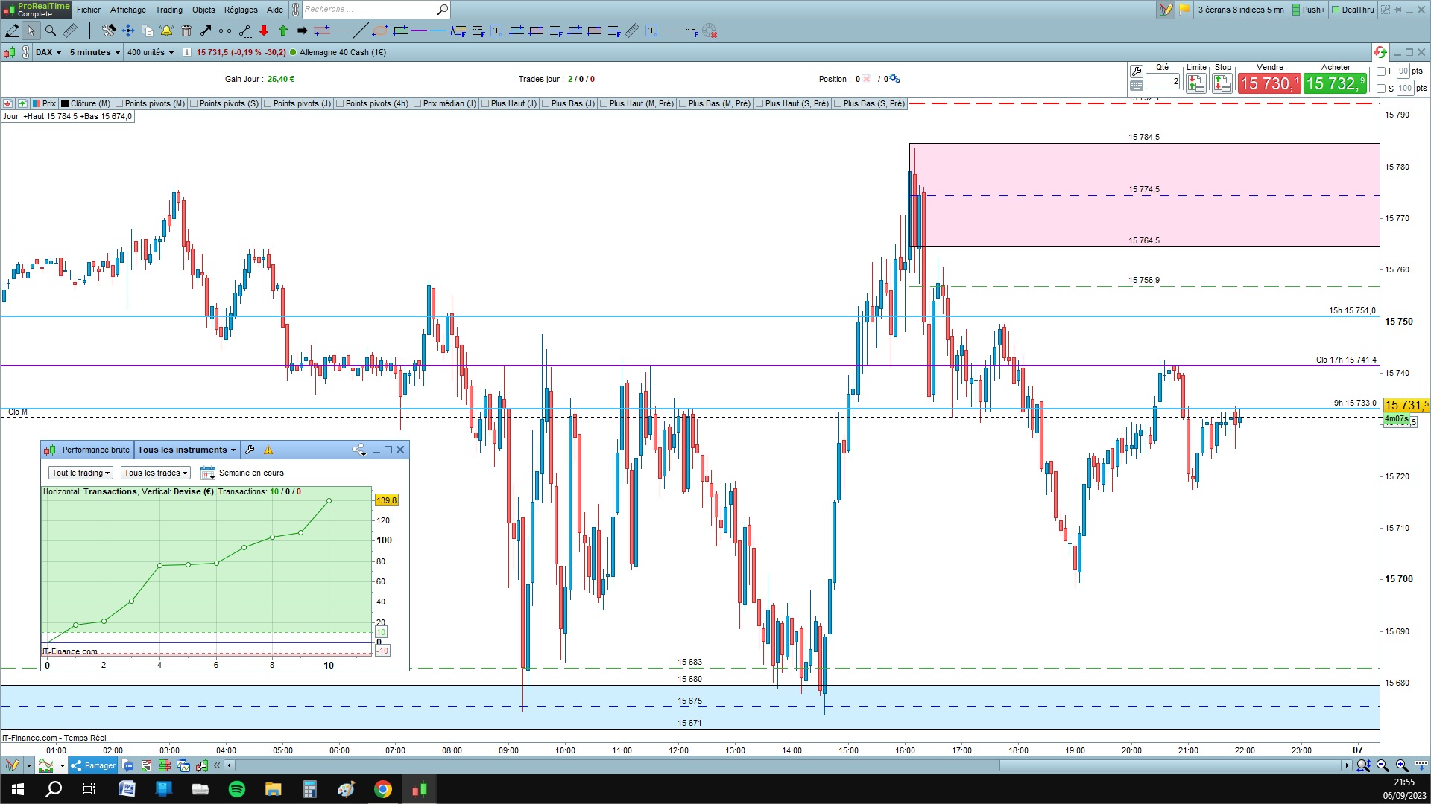Open the Tous les instruments dropdown
This screenshot has height=804, width=1431.
tap(186, 450)
